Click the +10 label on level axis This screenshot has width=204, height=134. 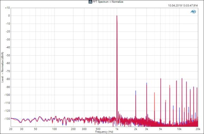[7, 8]
